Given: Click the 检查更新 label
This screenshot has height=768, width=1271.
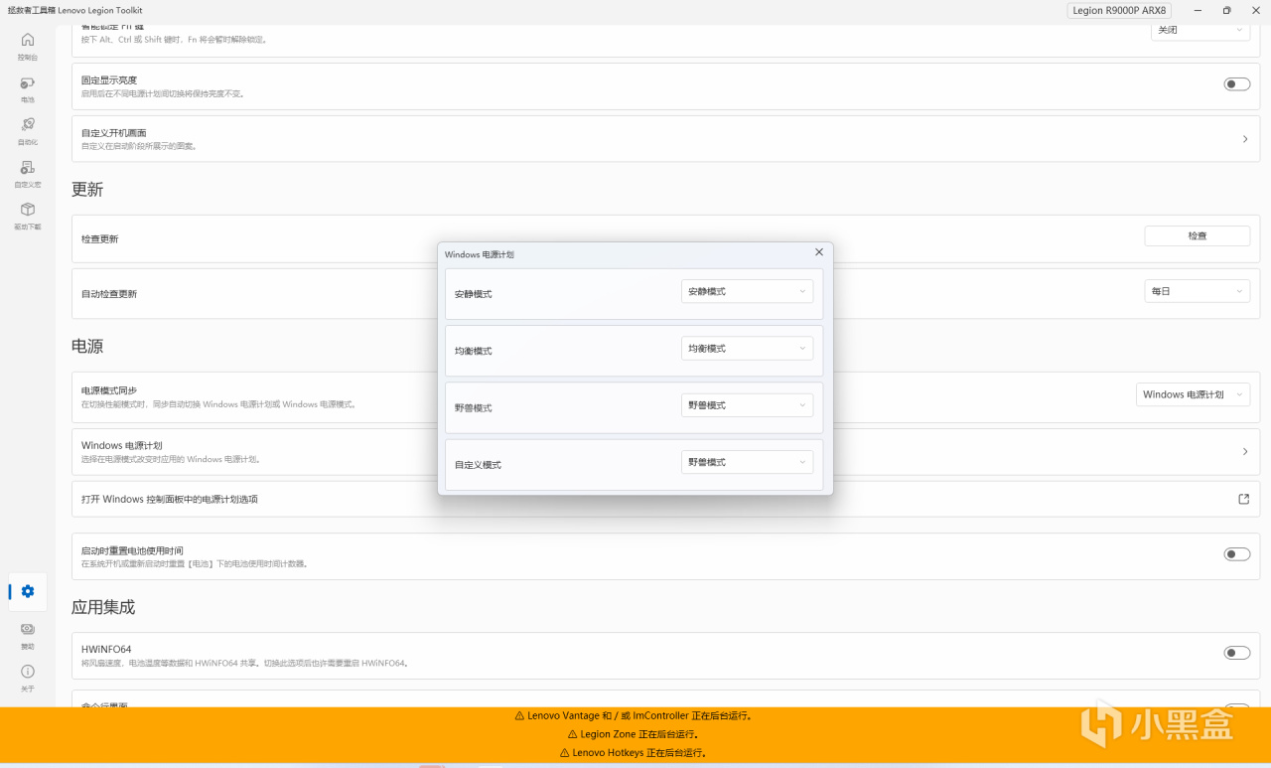Looking at the screenshot, I should point(100,239).
